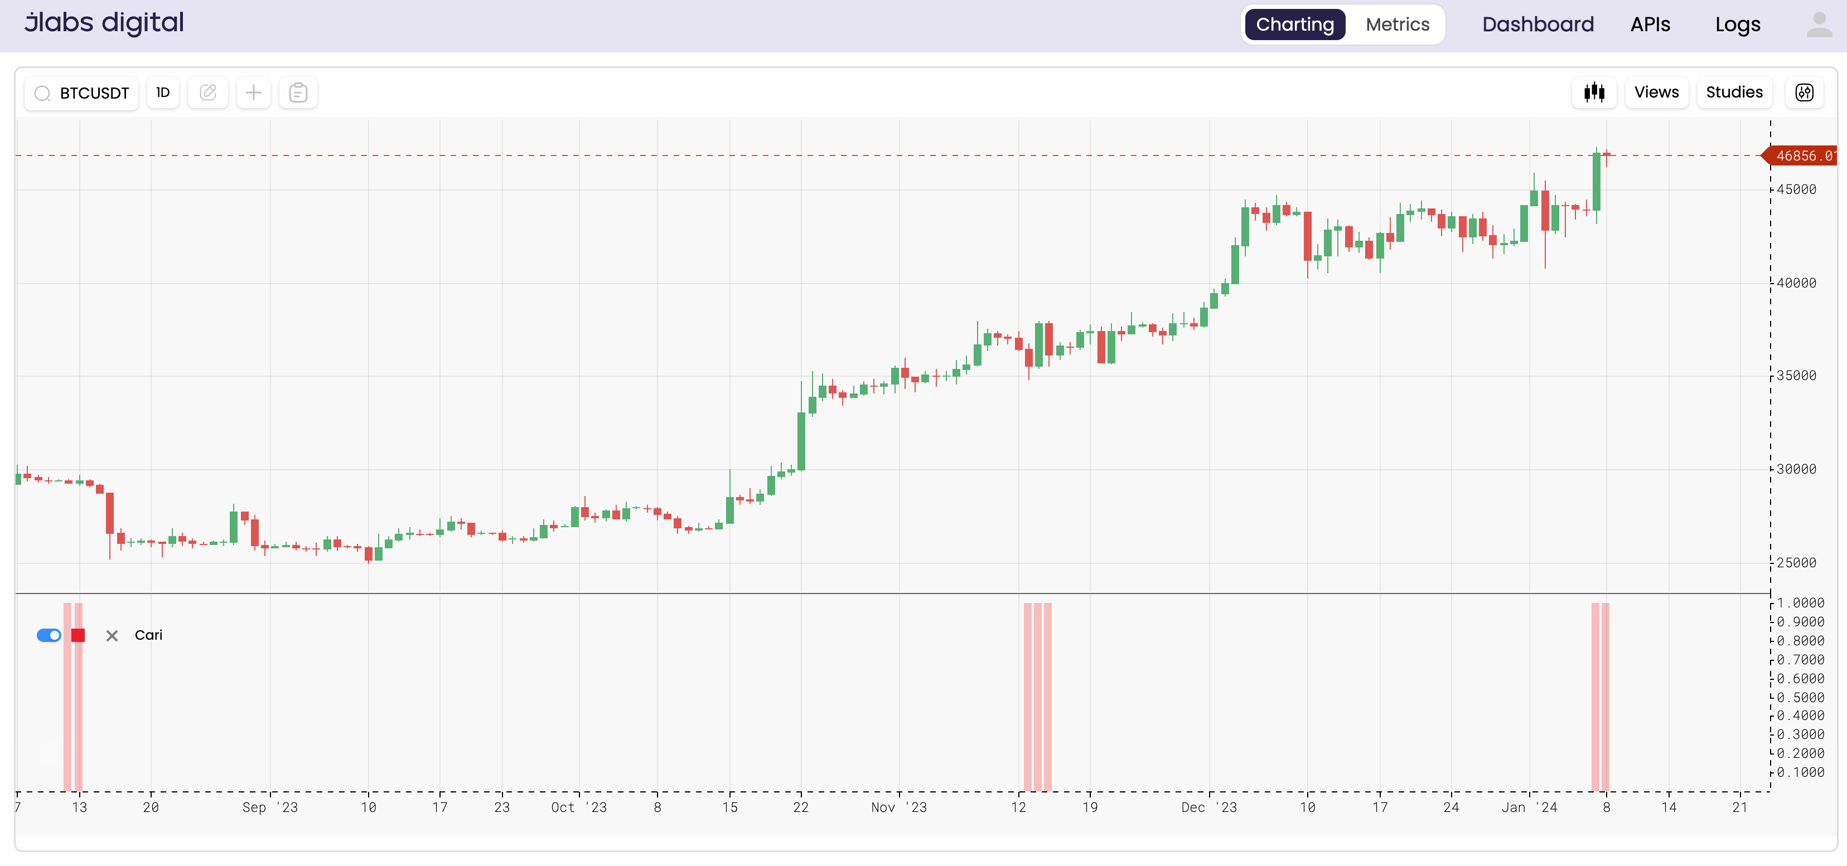Click the BTCUSDT symbol search field
This screenshot has width=1847, height=866.
tap(94, 93)
